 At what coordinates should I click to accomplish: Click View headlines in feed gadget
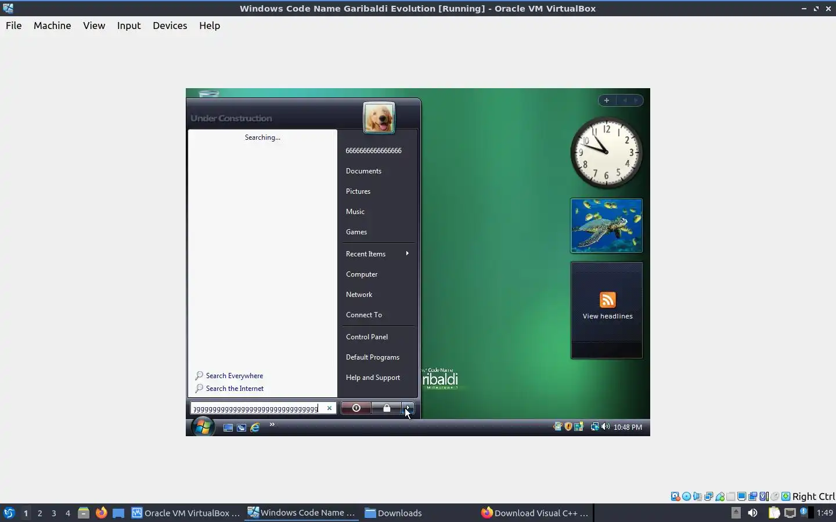coord(607,316)
